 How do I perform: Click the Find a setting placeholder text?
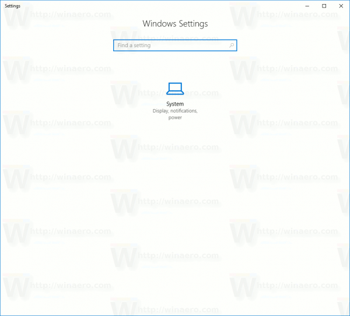pos(134,45)
